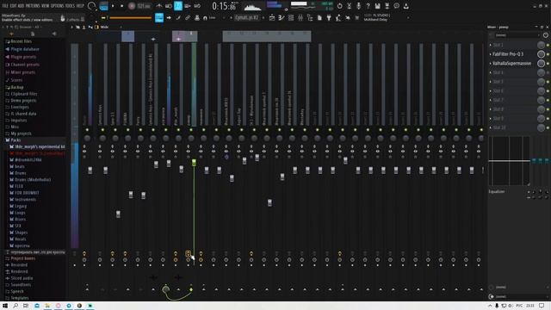This screenshot has width=551, height=310.
Task: Open the mixer options arrow menu
Action: [x=73, y=27]
